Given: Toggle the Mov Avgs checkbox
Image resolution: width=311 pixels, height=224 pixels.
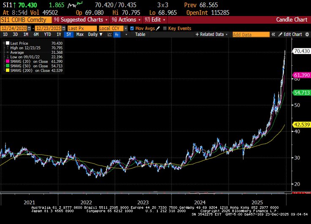Looking at the screenshot, I should point(132,28).
